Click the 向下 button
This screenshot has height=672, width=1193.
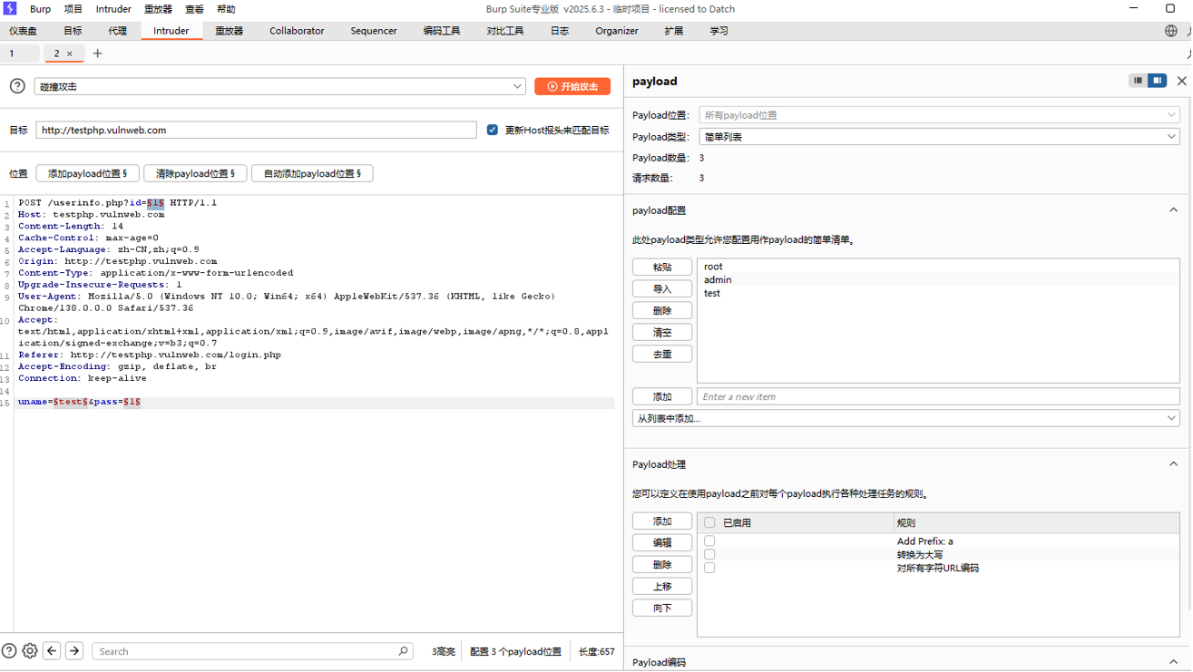pos(662,608)
